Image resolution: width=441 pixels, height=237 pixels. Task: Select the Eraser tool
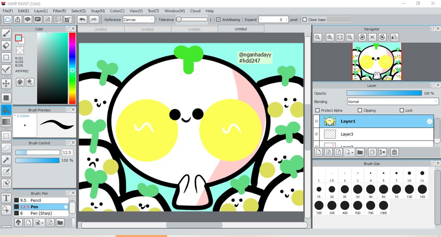click(6, 45)
